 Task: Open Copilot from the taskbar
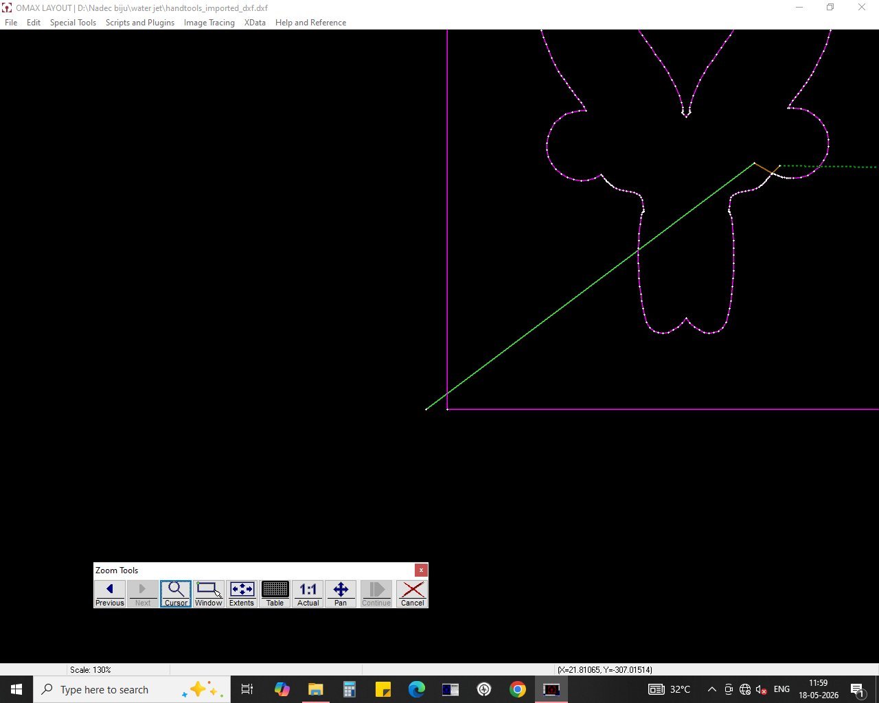pyautogui.click(x=282, y=689)
